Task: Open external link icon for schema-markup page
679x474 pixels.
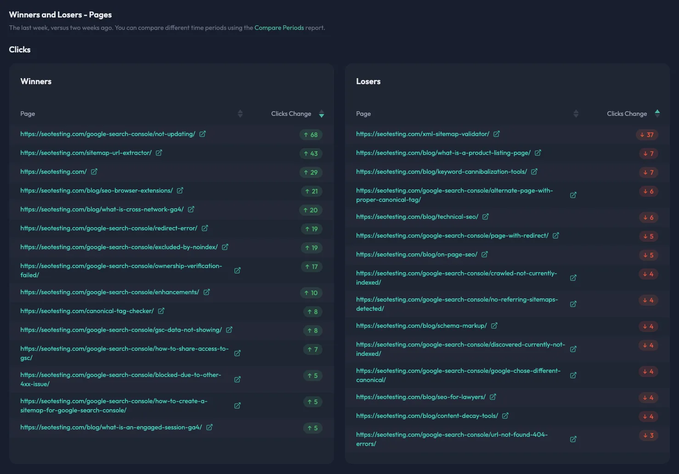Action: pyautogui.click(x=494, y=326)
